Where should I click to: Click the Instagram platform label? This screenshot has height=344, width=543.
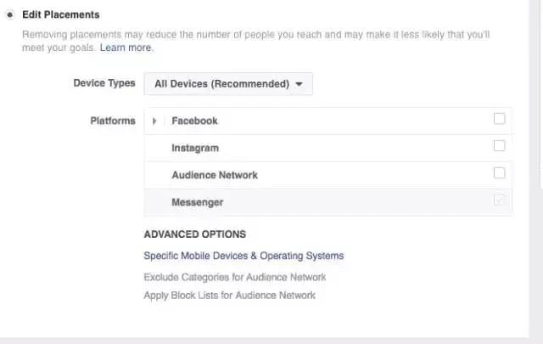click(x=195, y=148)
